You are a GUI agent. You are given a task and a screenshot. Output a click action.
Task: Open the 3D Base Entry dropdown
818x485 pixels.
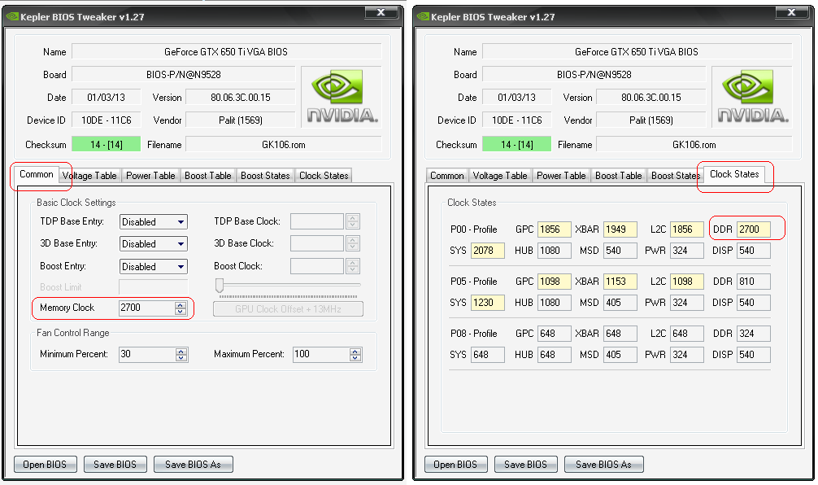point(154,244)
